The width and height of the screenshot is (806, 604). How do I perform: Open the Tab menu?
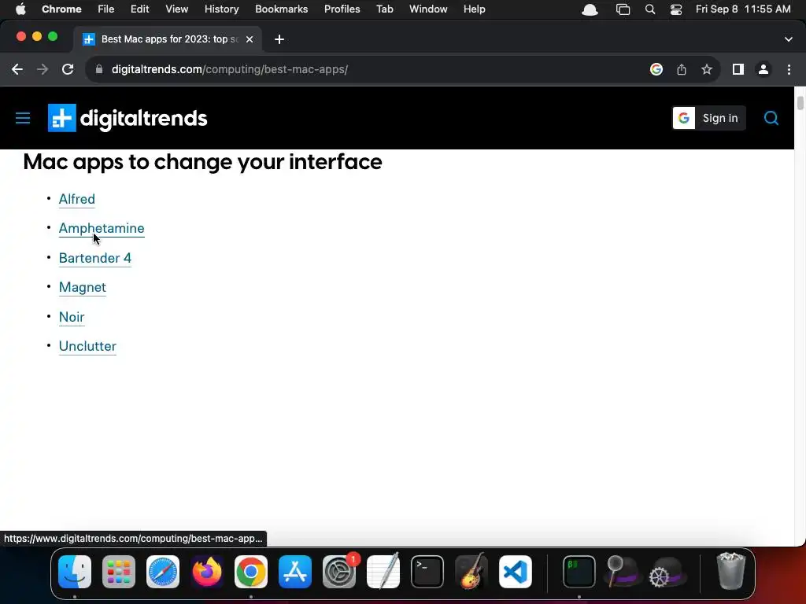click(x=384, y=9)
